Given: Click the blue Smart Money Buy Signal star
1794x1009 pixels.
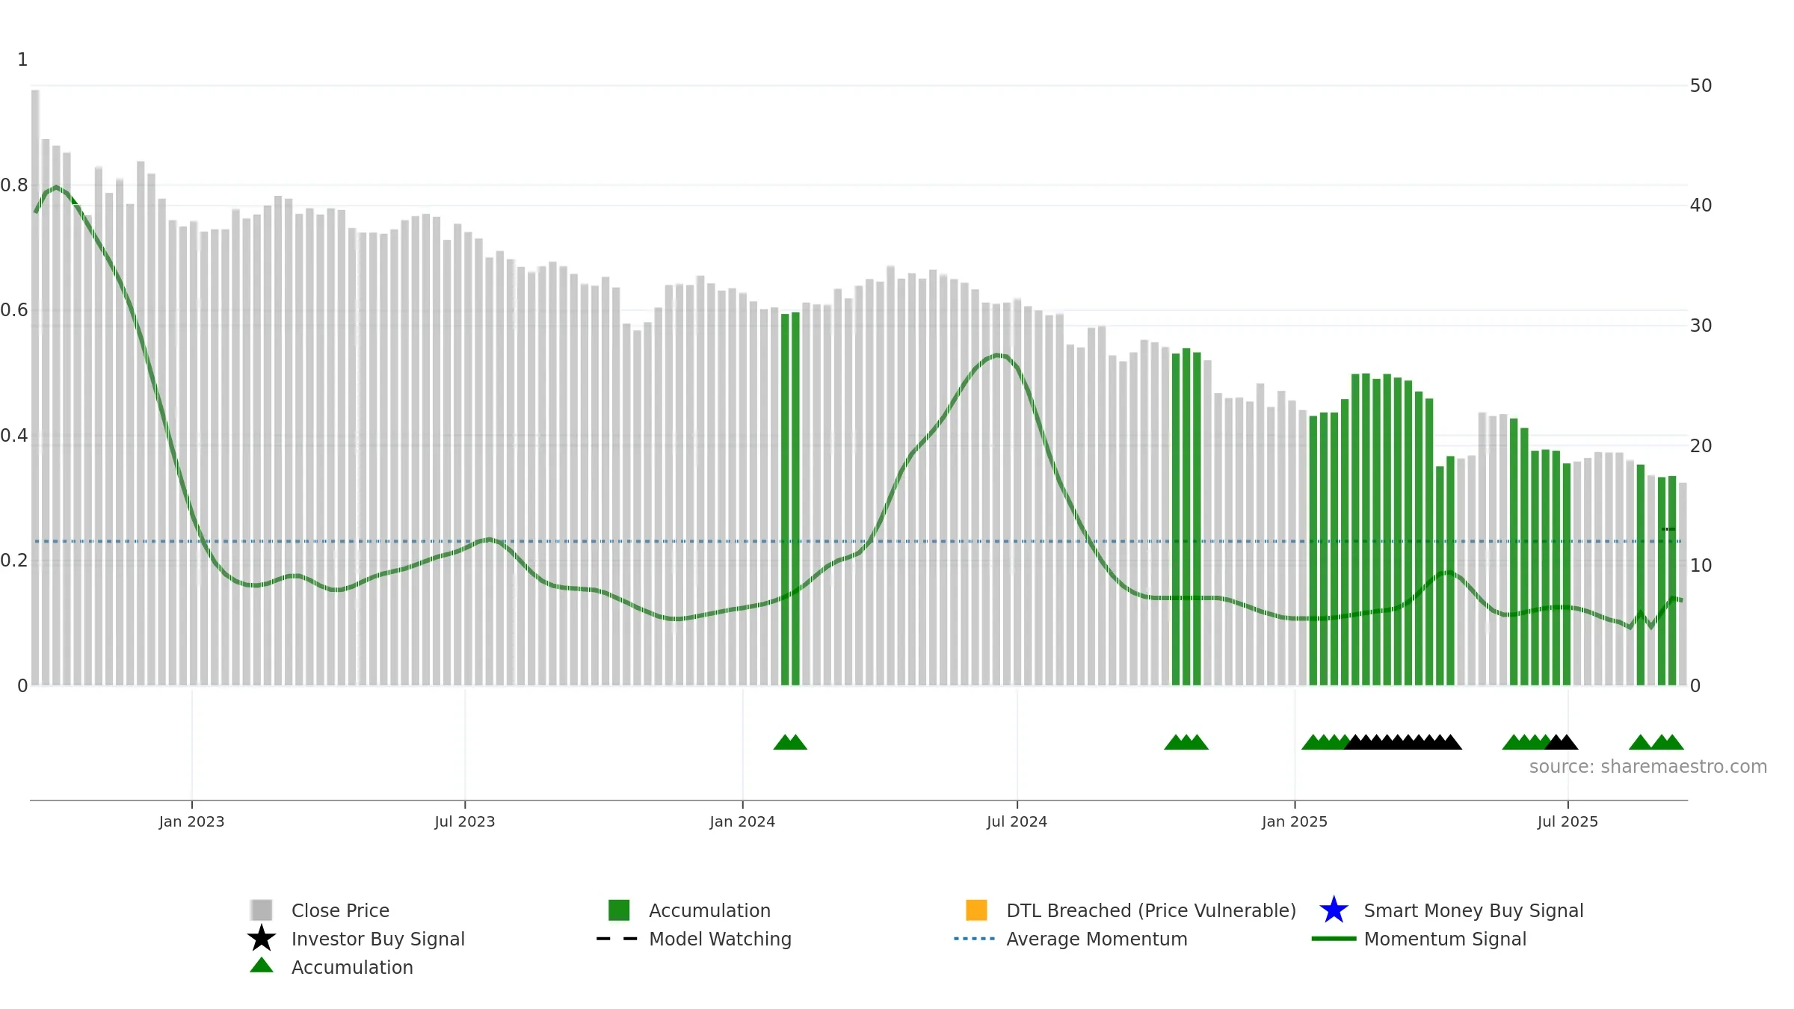Looking at the screenshot, I should pyautogui.click(x=1334, y=910).
